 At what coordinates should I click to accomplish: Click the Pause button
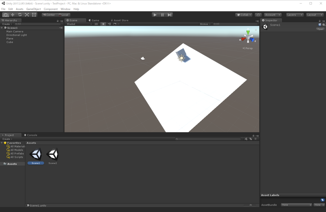pos(162,15)
